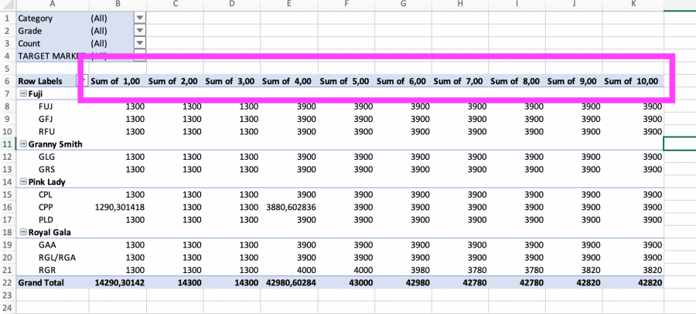Click the 4000 value in RGR column E
This screenshot has height=314, width=696.
click(305, 270)
